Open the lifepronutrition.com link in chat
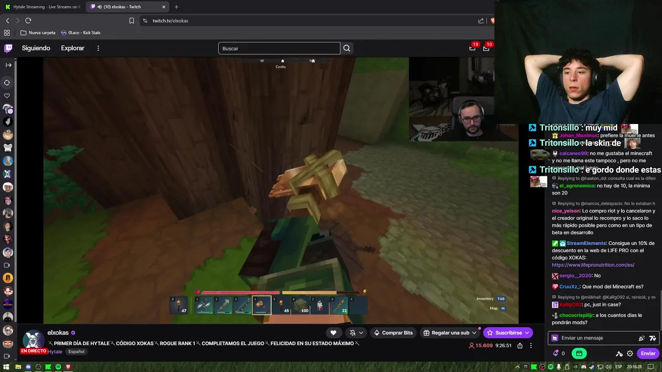 pos(593,265)
